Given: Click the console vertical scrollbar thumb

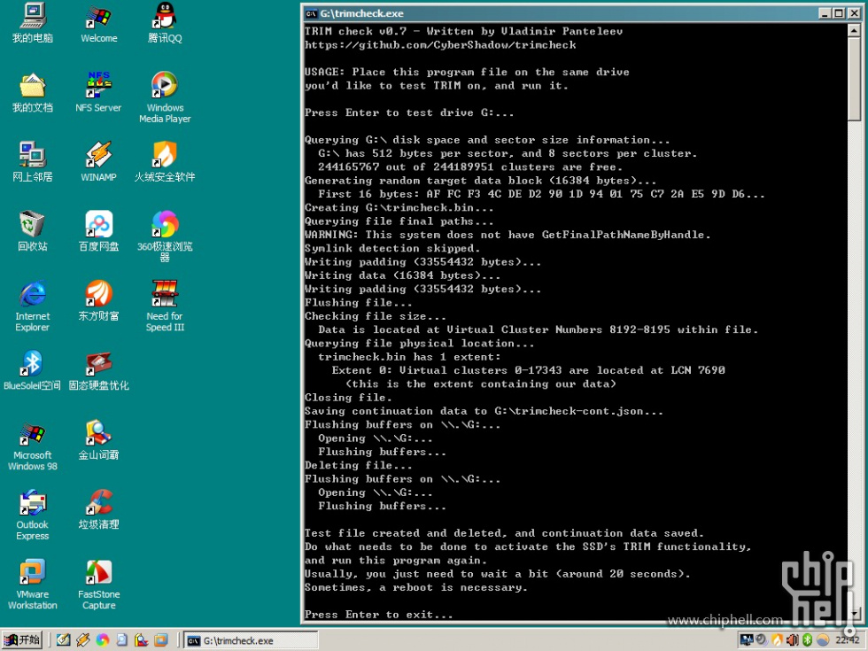Looking at the screenshot, I should coord(854,79).
